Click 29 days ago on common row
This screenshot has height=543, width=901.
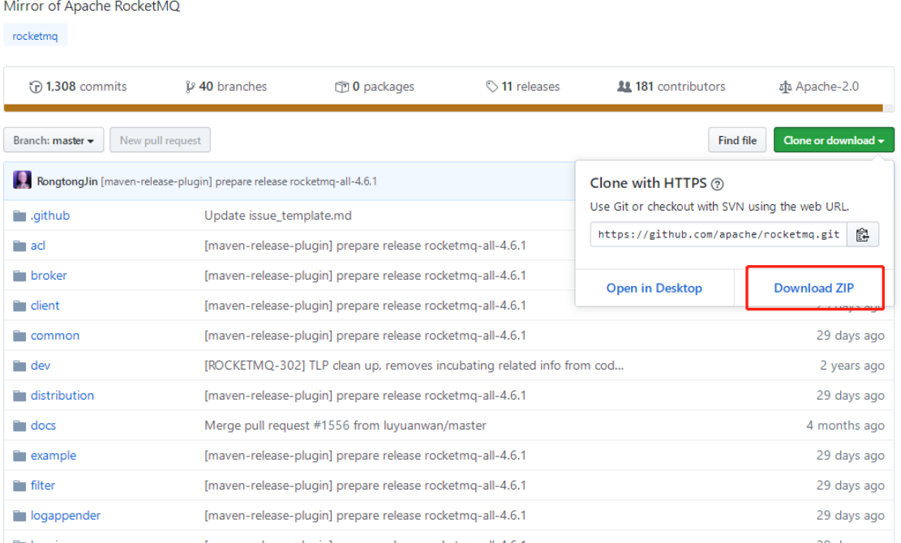(851, 336)
